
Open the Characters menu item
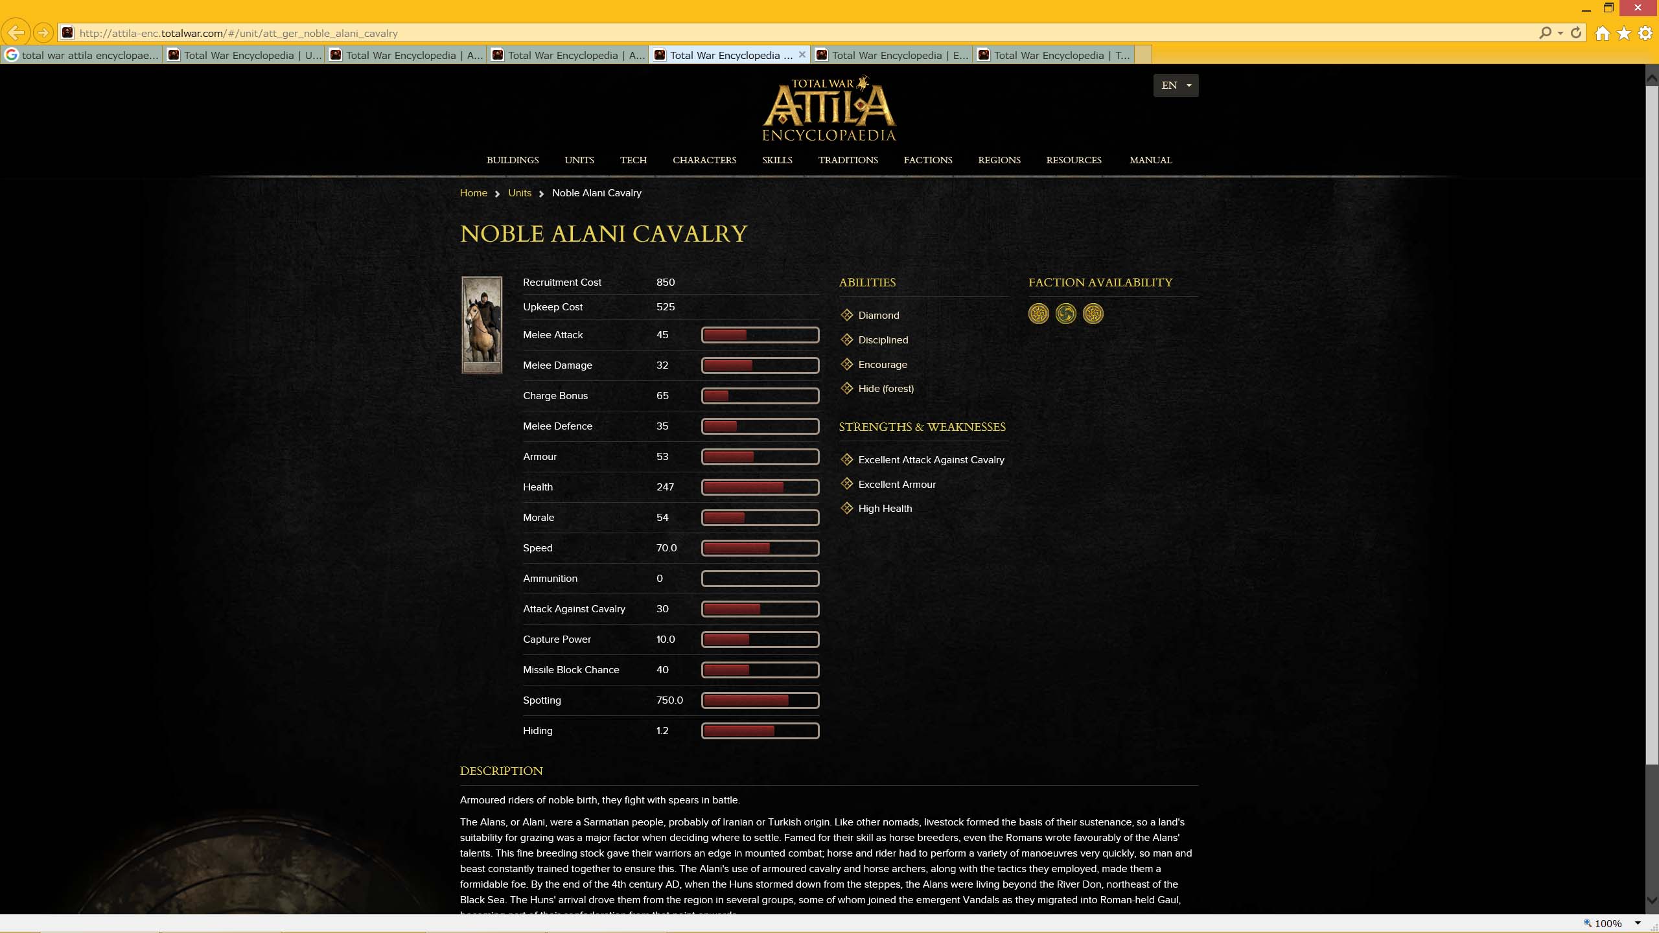tap(704, 160)
